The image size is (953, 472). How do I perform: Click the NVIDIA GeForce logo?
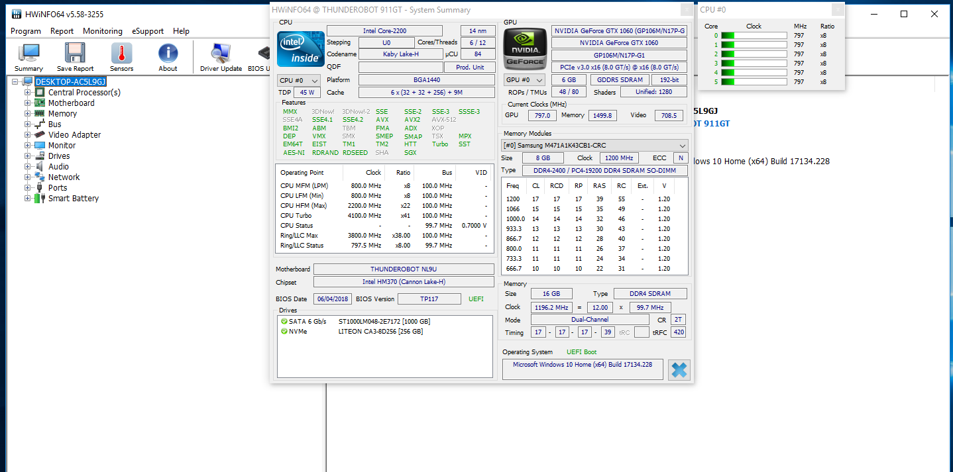[525, 48]
